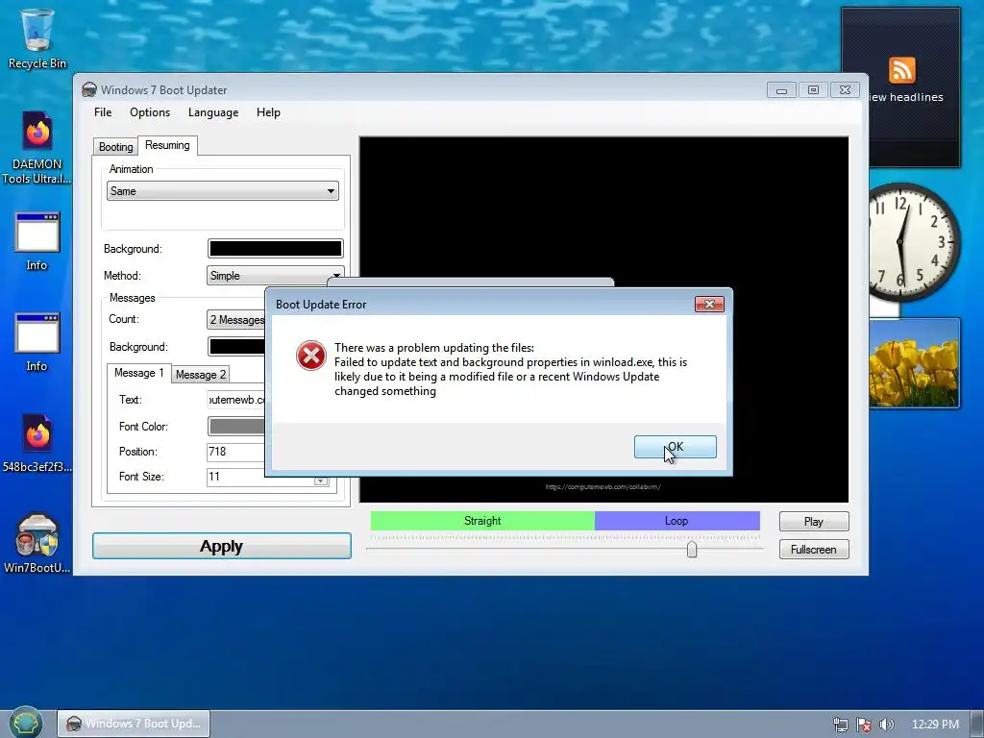Click the Play button

(x=814, y=522)
